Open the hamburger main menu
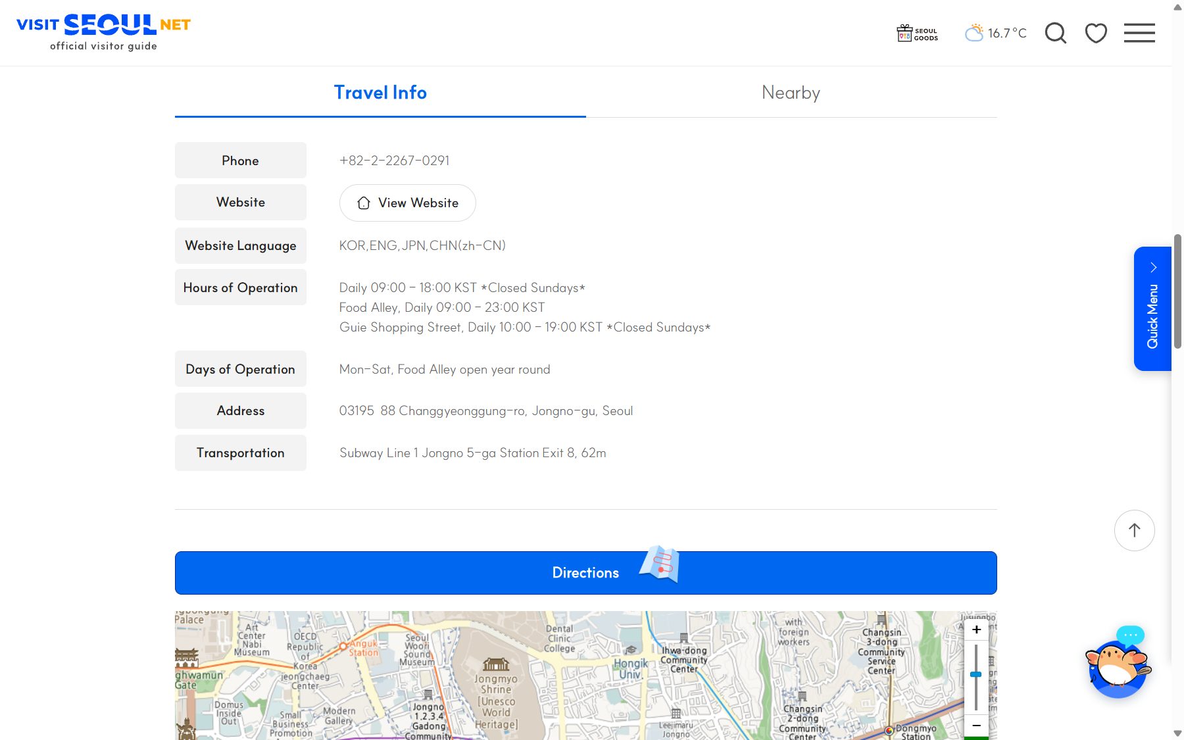Screen dimensions: 1184x740 click(x=1139, y=33)
